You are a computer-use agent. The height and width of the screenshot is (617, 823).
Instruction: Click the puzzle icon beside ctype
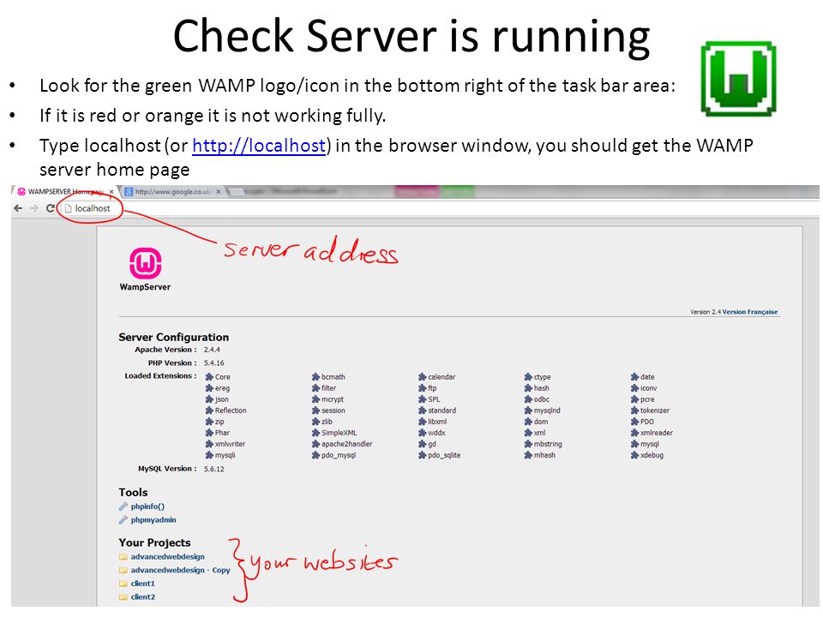[529, 377]
